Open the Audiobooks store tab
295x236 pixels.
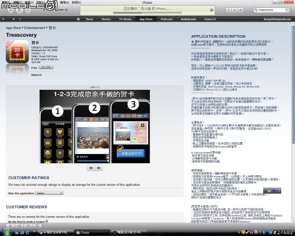coord(189,19)
